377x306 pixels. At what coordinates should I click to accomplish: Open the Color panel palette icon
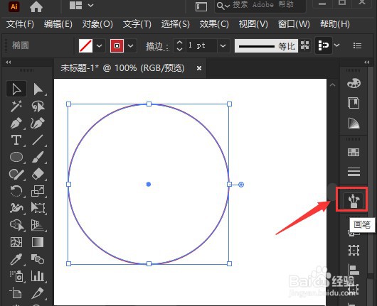coord(354,83)
